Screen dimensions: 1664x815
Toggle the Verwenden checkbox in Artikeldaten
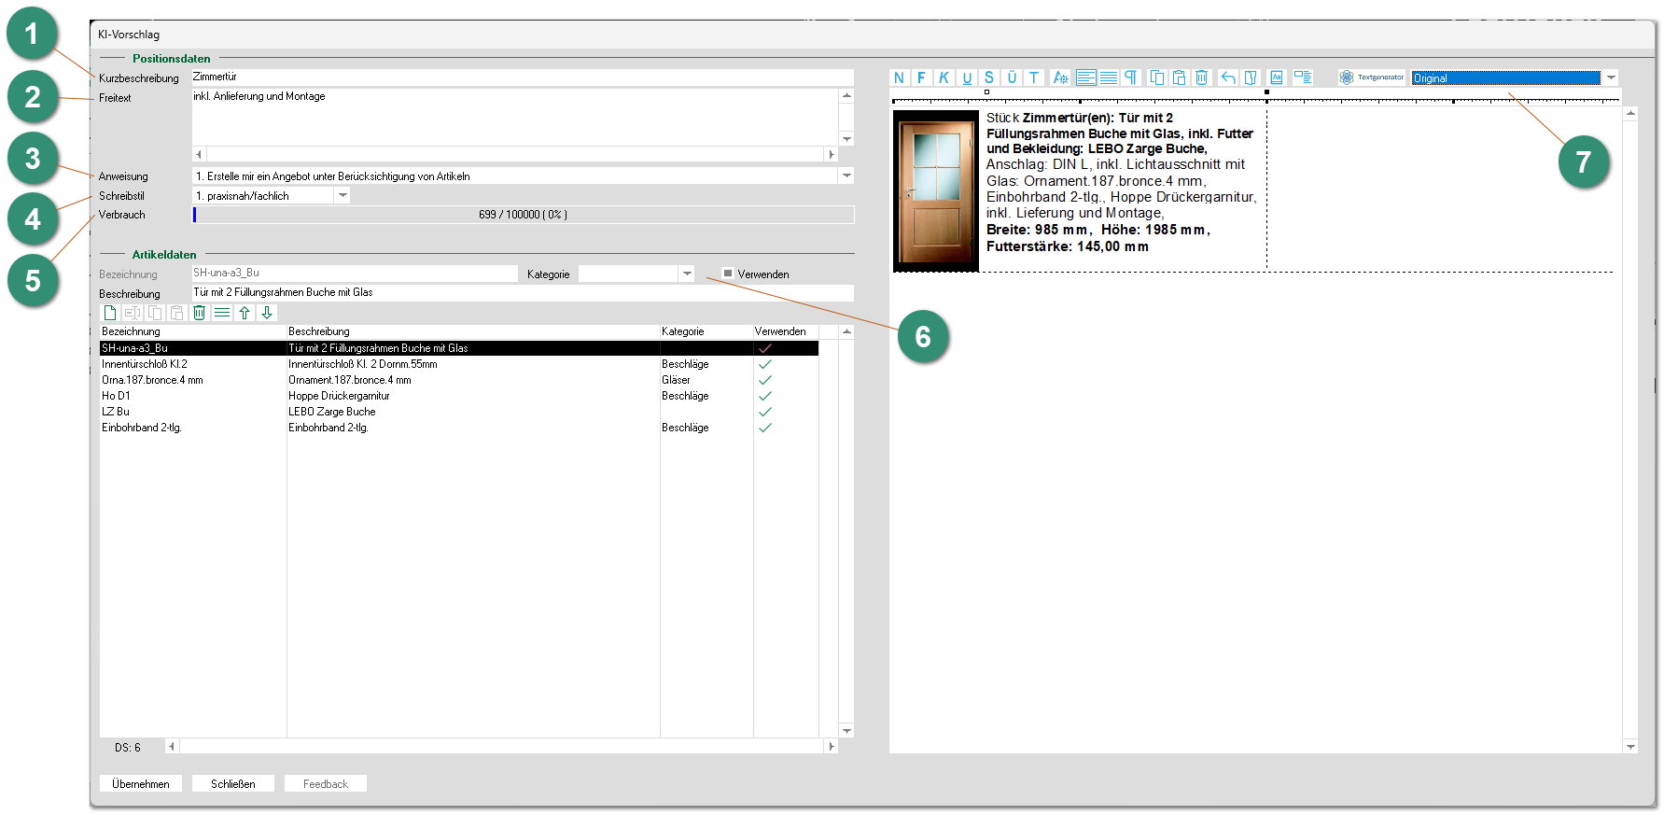pos(728,274)
